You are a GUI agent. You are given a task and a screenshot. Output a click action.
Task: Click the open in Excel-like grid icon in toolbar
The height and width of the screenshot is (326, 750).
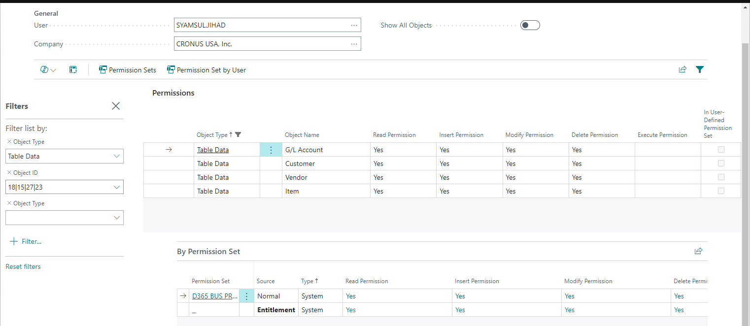click(73, 70)
